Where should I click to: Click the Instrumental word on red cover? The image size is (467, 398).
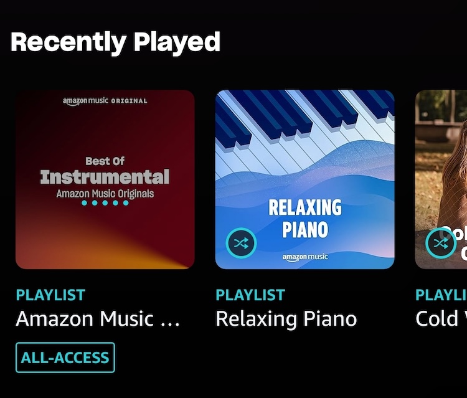105,177
